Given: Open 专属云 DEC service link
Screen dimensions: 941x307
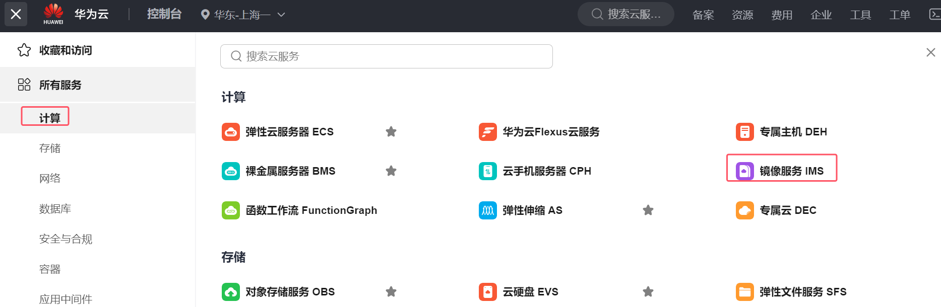Looking at the screenshot, I should click(x=788, y=210).
